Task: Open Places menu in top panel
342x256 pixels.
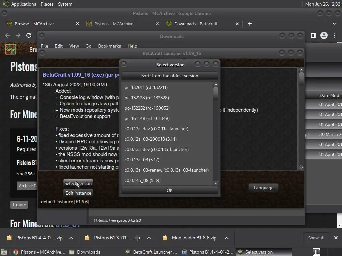Action: (x=47, y=4)
